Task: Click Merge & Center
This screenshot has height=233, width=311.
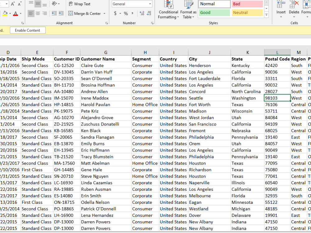Action: [x=85, y=13]
